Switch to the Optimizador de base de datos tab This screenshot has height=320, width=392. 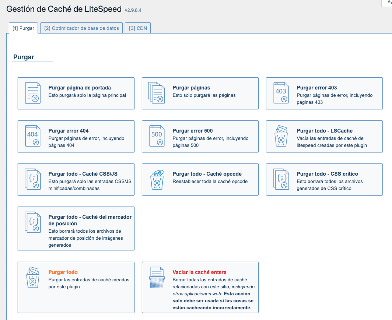pos(81,28)
